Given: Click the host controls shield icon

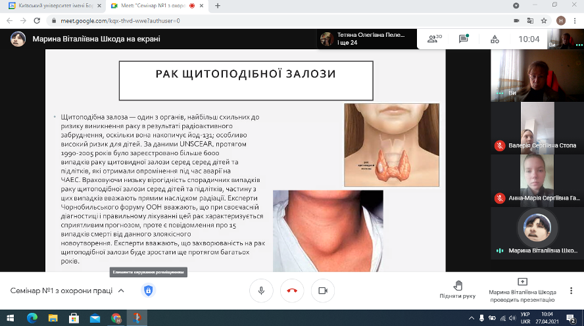Looking at the screenshot, I should [148, 291].
